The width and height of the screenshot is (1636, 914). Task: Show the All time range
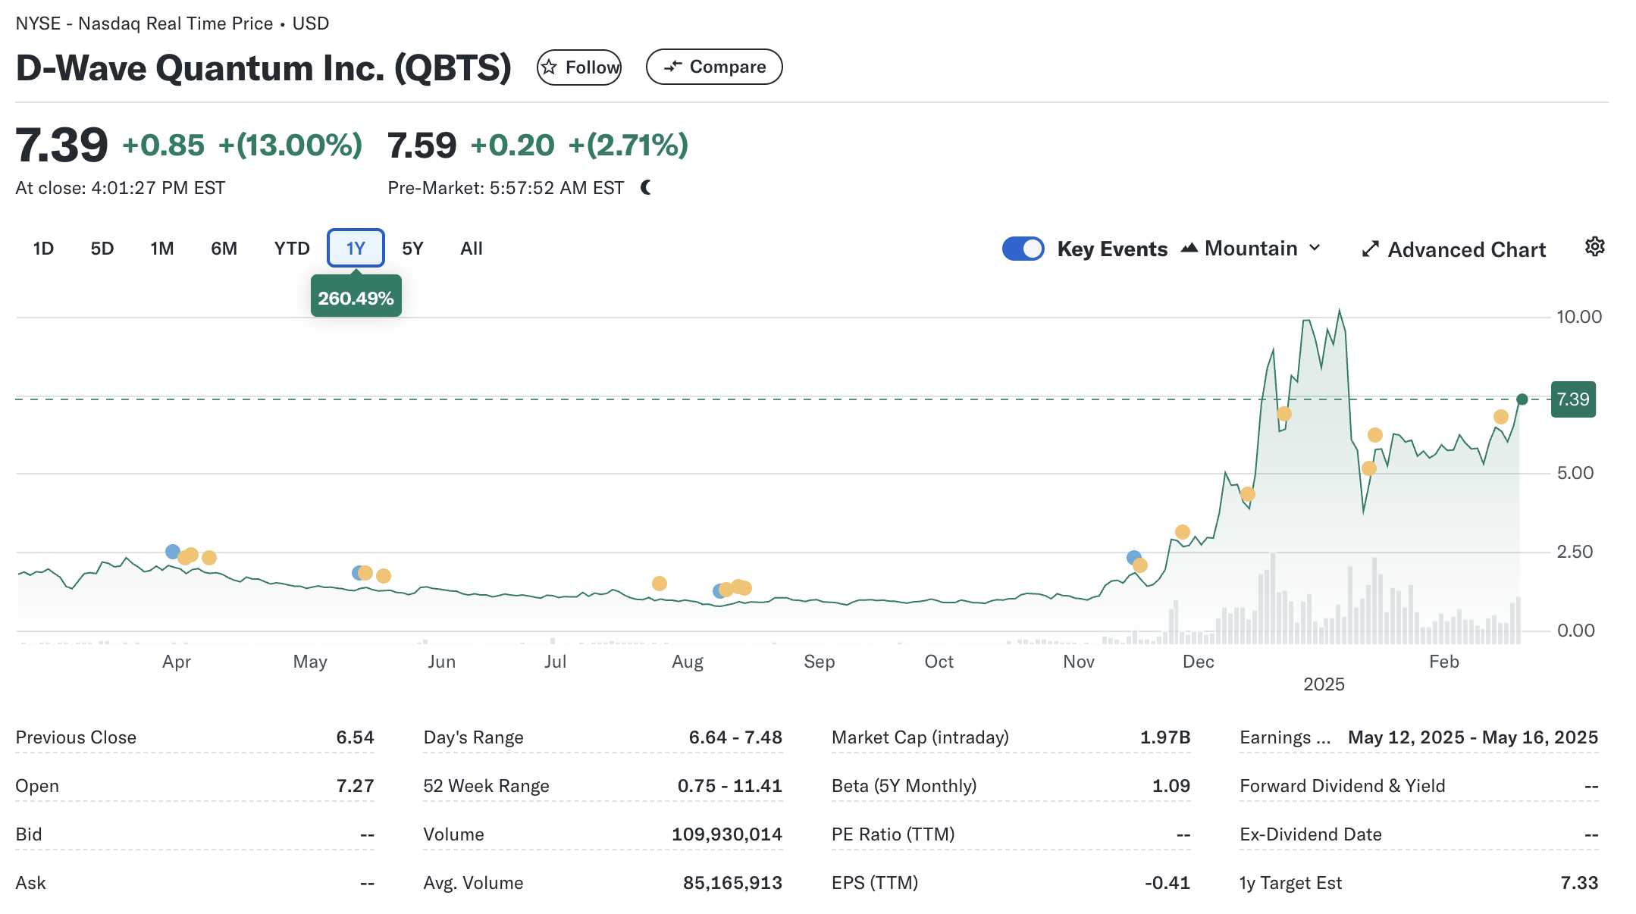point(471,249)
